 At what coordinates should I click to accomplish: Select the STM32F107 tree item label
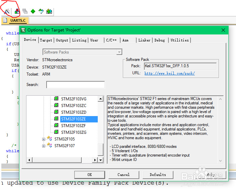coord(65,146)
